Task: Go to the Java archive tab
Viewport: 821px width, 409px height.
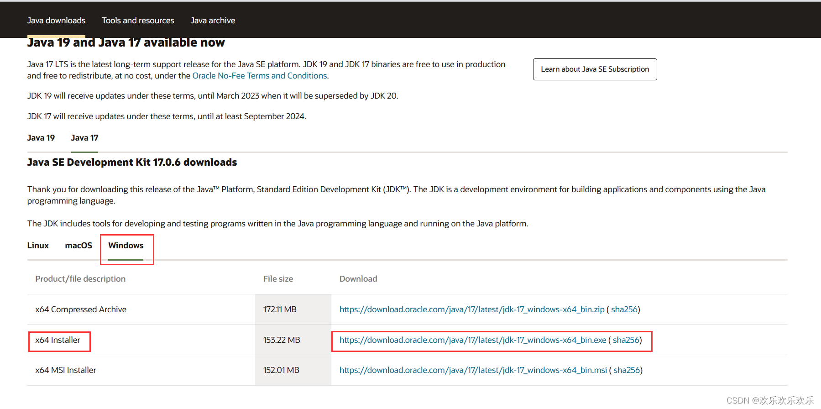Action: point(213,21)
